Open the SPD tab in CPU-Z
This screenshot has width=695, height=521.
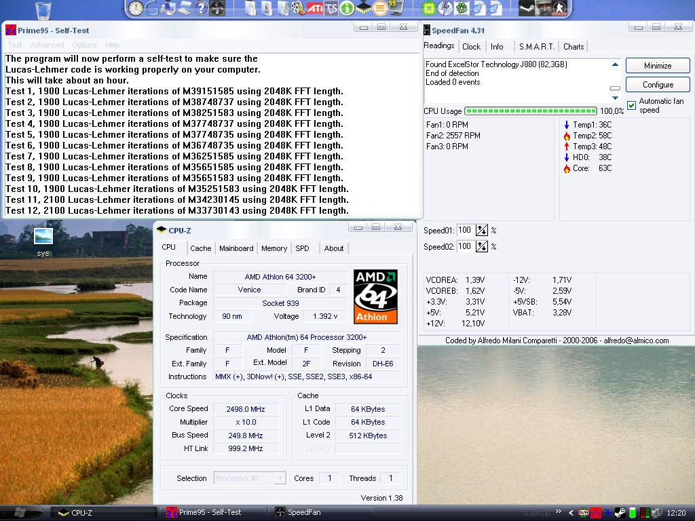[x=302, y=248]
